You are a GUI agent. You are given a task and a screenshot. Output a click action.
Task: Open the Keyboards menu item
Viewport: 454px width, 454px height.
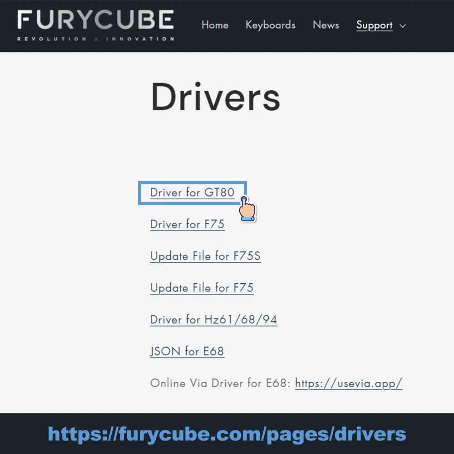click(271, 25)
